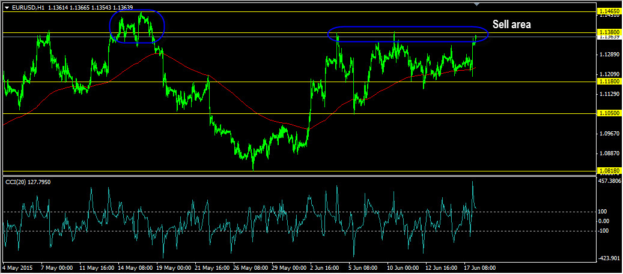Click the 14 May 08:00 time label

(135, 268)
